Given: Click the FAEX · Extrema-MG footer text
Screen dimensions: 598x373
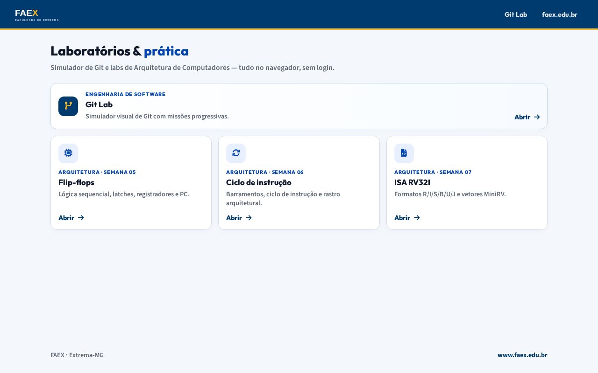Looking at the screenshot, I should [77, 355].
